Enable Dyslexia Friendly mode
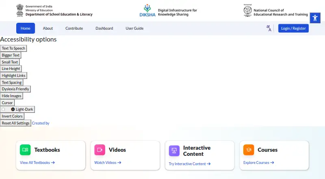This screenshot has height=179, width=325. 15,89
